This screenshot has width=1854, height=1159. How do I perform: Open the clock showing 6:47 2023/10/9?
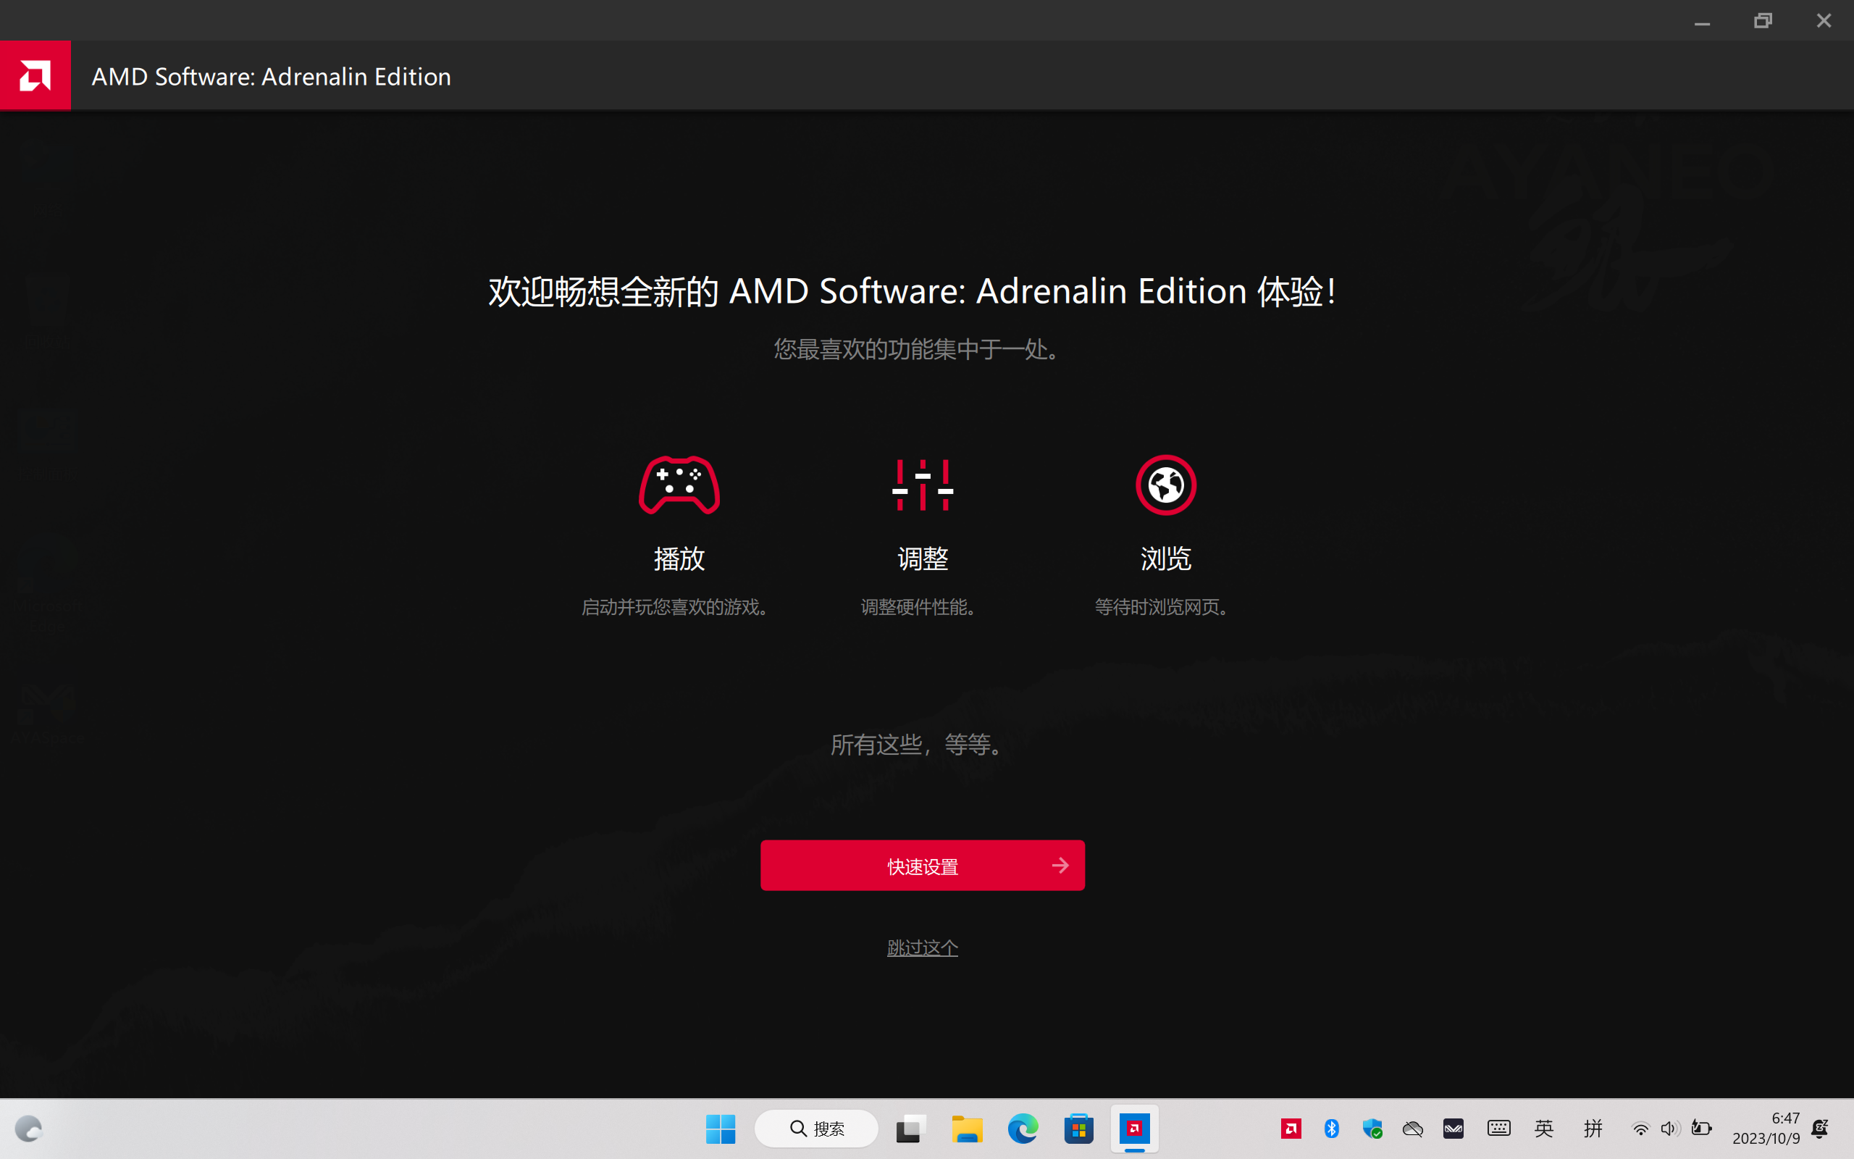click(x=1766, y=1129)
